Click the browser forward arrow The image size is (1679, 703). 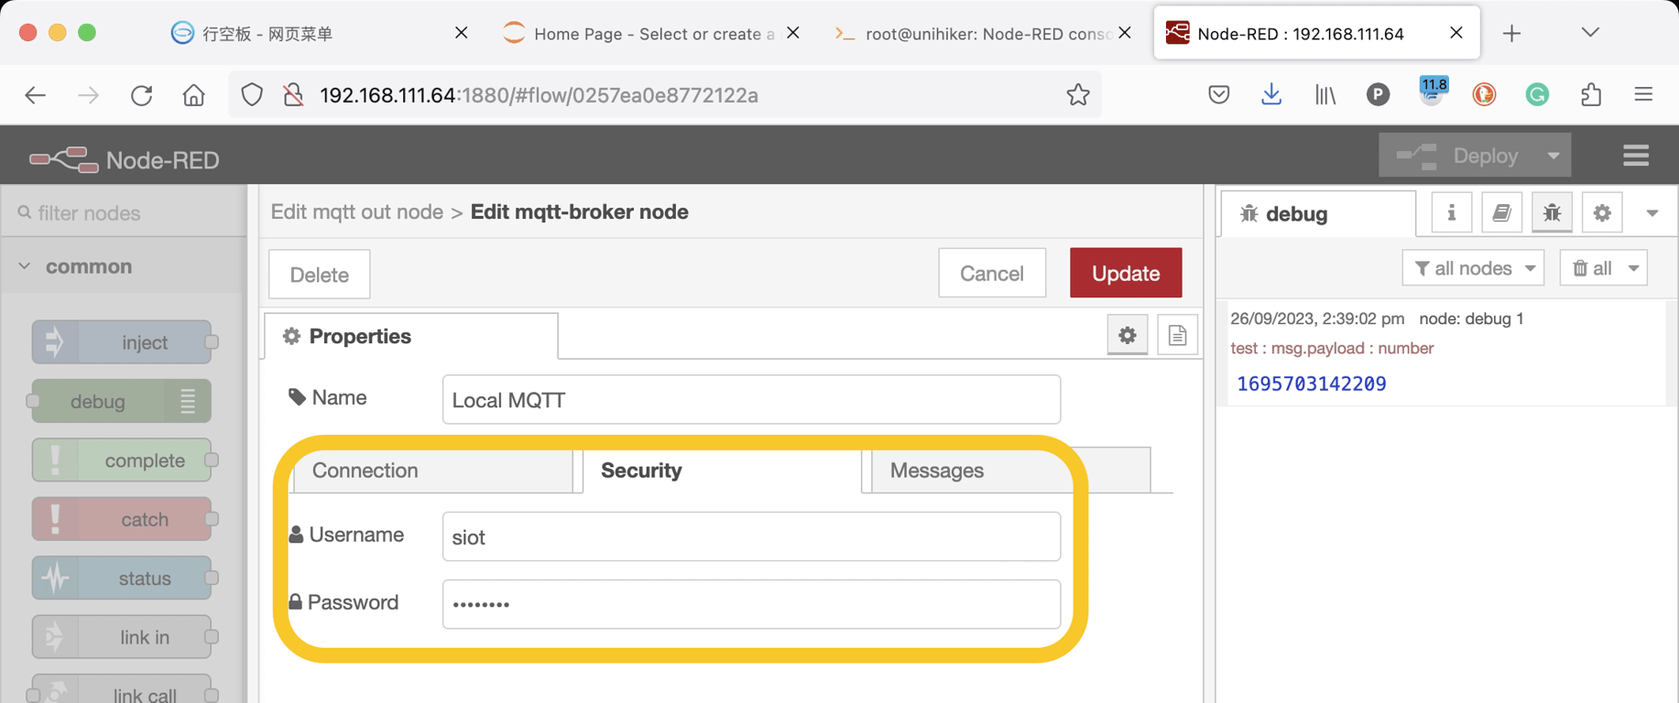pyautogui.click(x=88, y=94)
